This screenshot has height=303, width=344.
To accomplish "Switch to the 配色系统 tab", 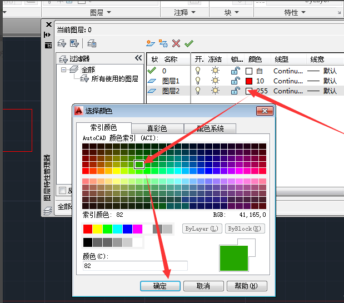I will click(x=210, y=128).
